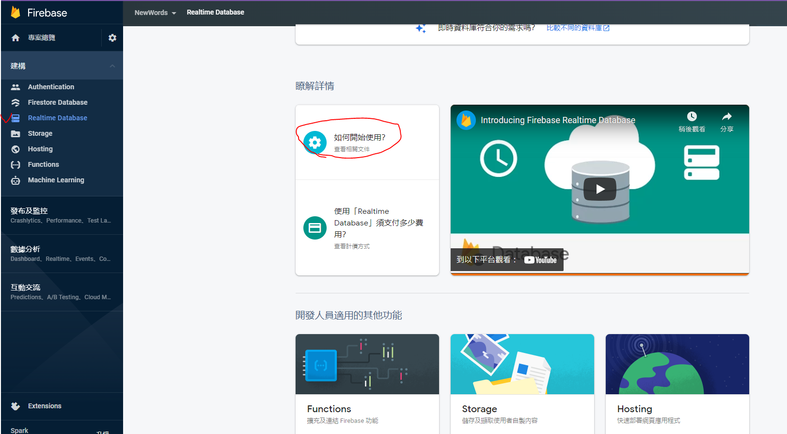Open the Storage feature card
The height and width of the screenshot is (434, 787).
(522, 384)
